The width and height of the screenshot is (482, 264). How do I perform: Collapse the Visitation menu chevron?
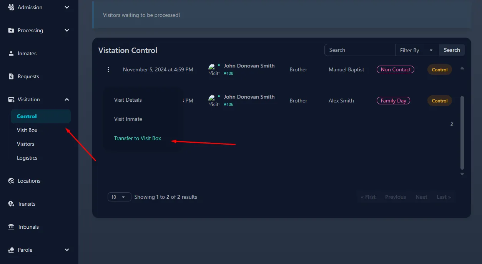point(67,99)
